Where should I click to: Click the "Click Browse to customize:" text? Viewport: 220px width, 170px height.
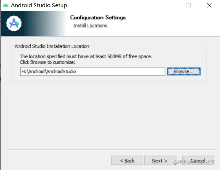tap(48, 62)
